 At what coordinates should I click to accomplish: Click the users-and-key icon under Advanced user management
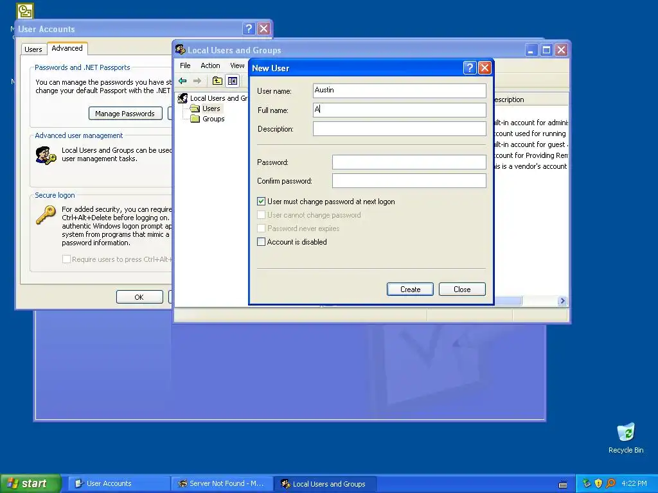46,155
